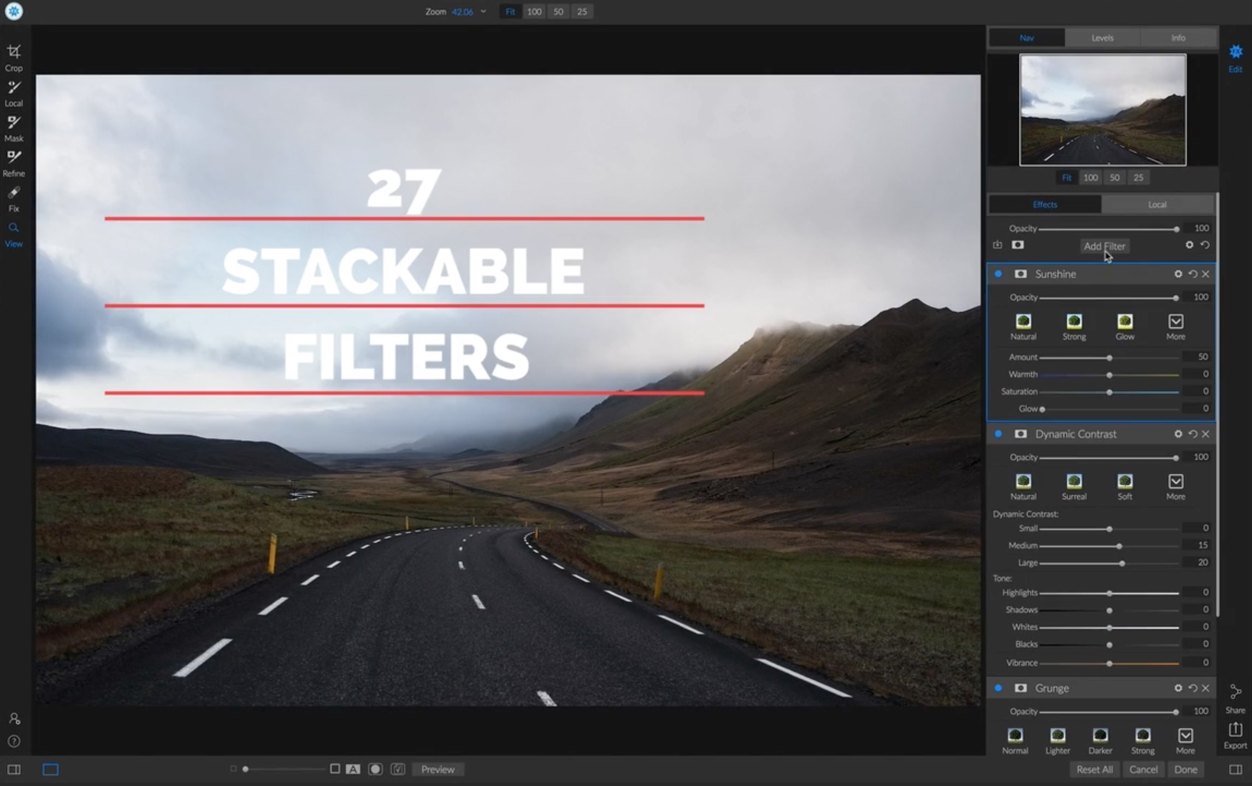
Task: Click the Share icon
Action: coord(1235,697)
